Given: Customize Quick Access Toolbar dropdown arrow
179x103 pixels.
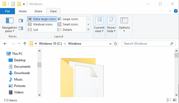Looking at the screenshot, I should click(x=24, y=4).
